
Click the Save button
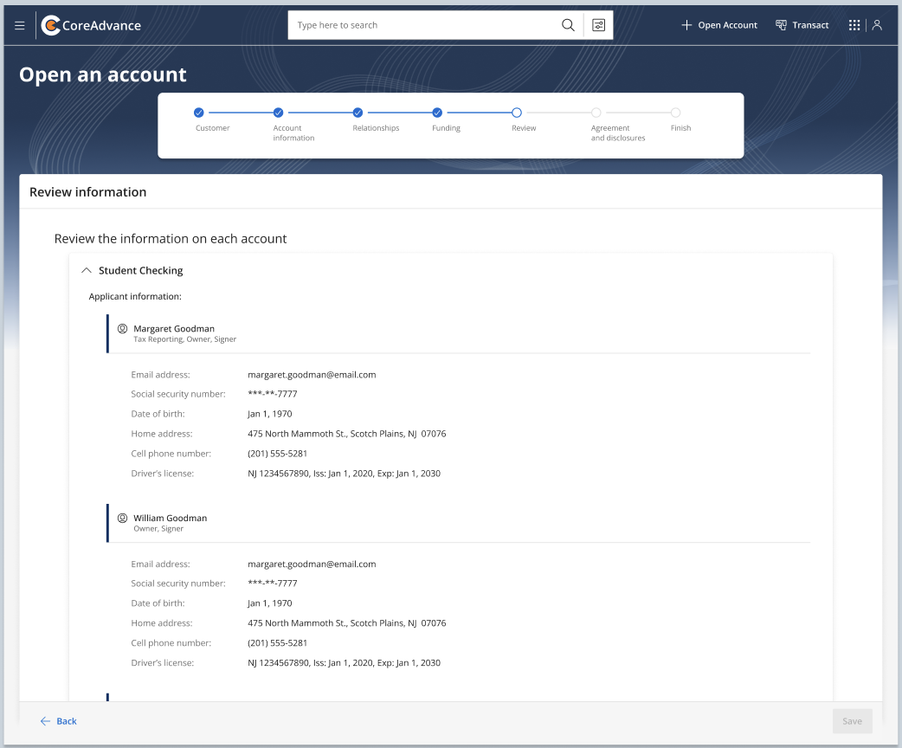click(852, 721)
